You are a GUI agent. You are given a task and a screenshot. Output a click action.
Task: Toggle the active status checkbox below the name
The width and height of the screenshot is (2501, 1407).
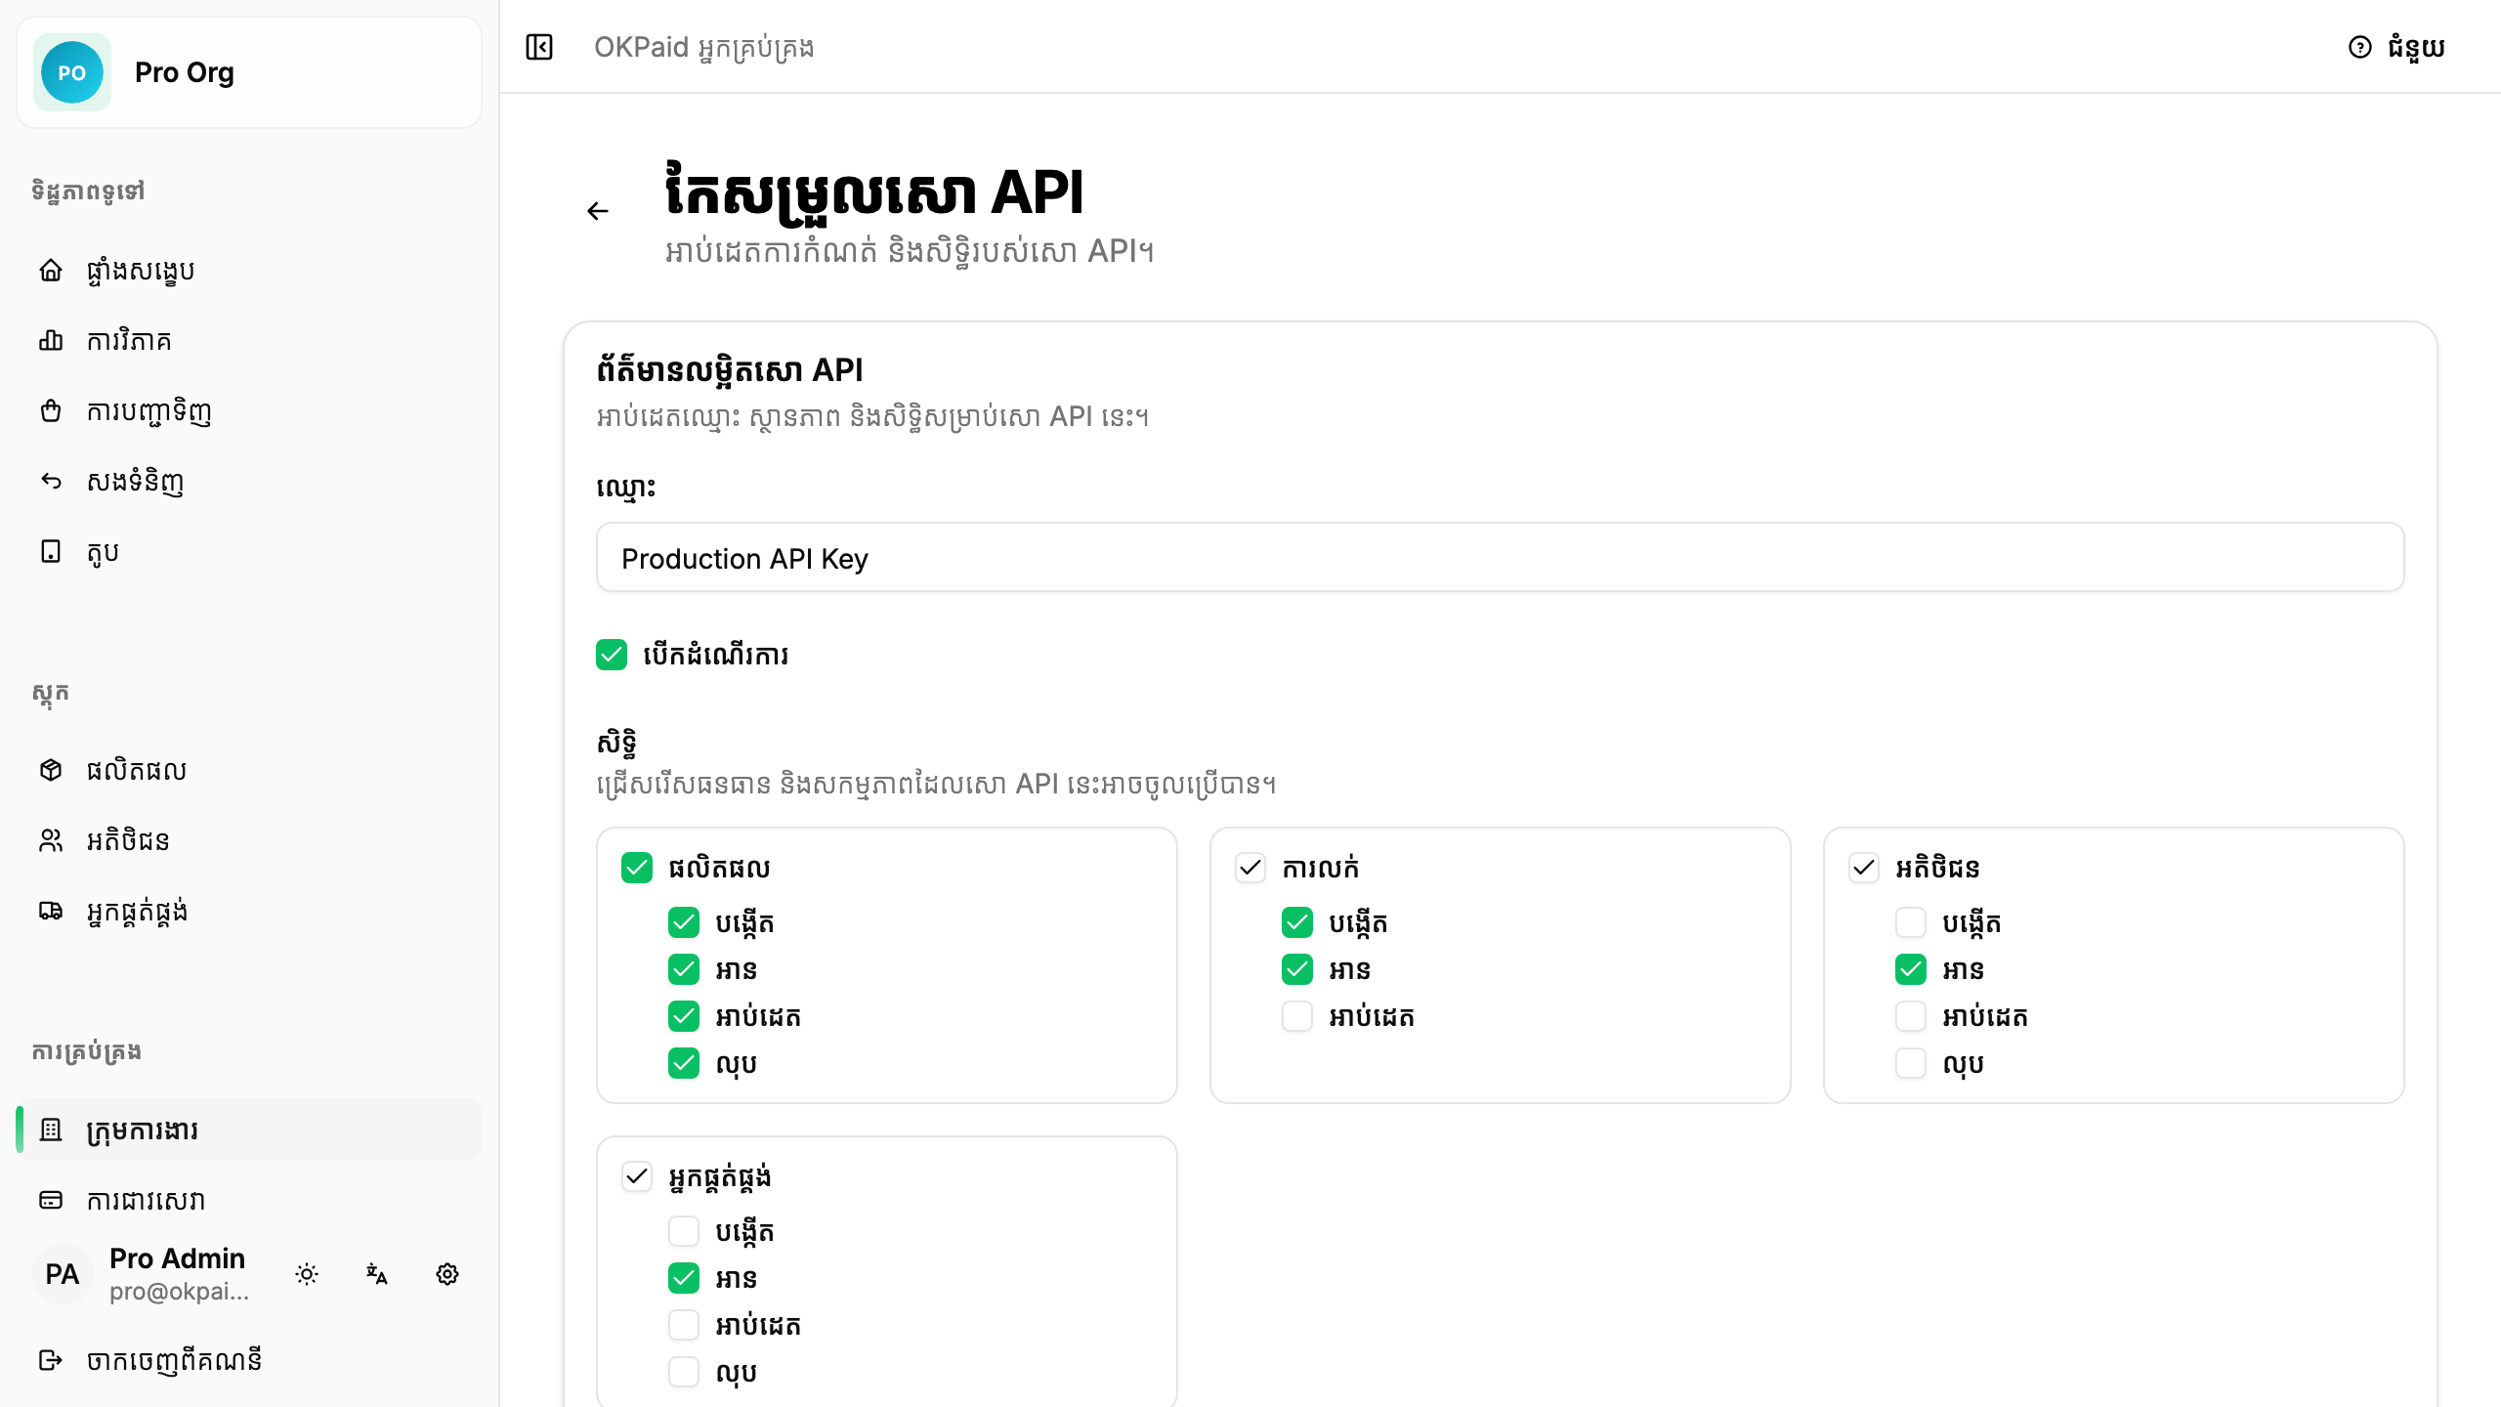pos(612,655)
